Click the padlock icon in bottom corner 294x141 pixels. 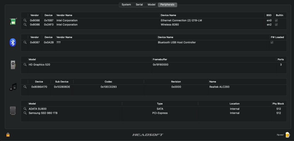coord(8,135)
